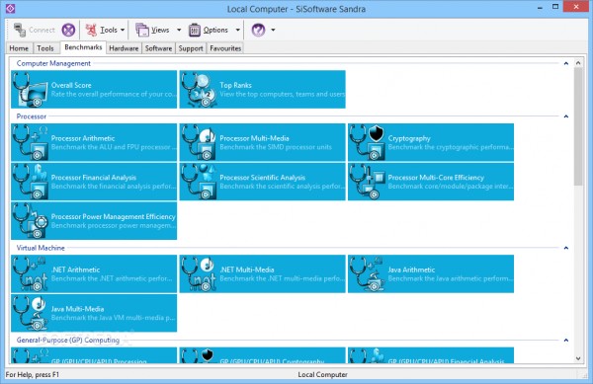Image resolution: width=593 pixels, height=384 pixels.
Task: Launch Processor Financial Analysis icon
Action: pos(31,182)
